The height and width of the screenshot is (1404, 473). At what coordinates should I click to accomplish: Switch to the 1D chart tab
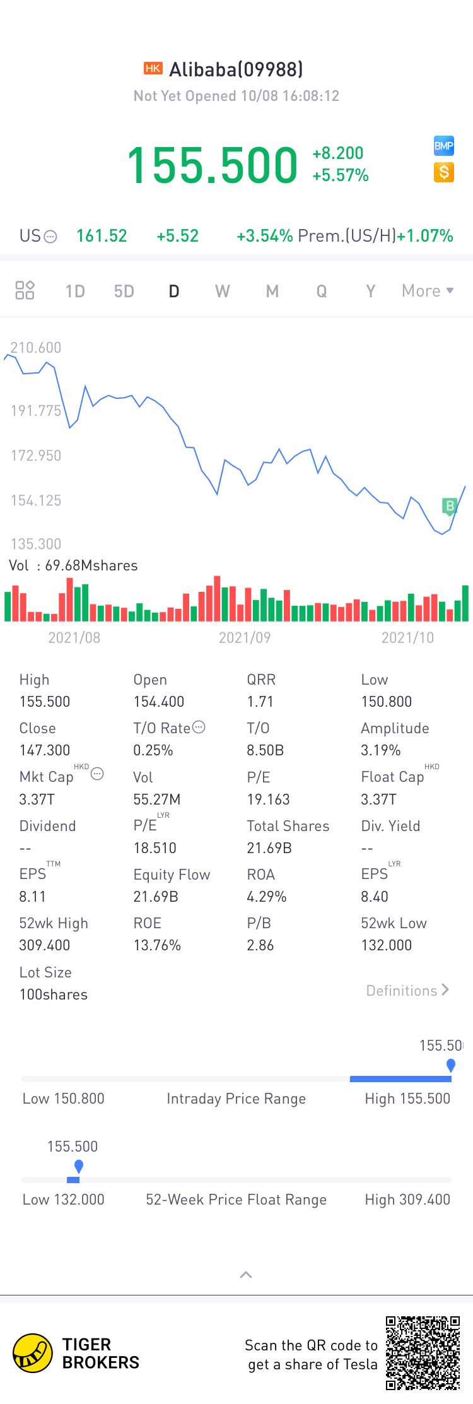coord(75,291)
